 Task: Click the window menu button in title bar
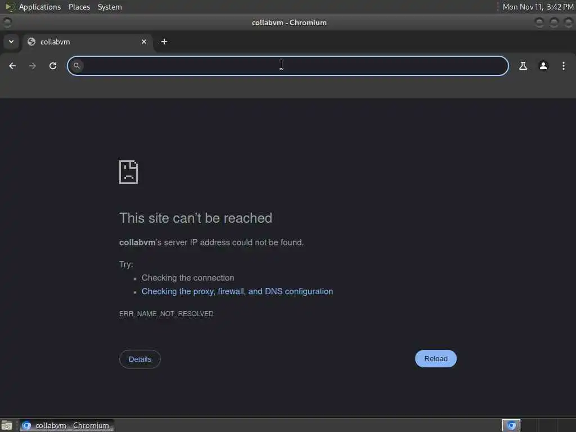pyautogui.click(x=7, y=22)
